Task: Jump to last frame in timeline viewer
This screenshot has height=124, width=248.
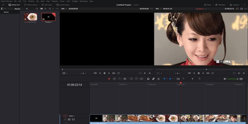Action: tap(208, 73)
